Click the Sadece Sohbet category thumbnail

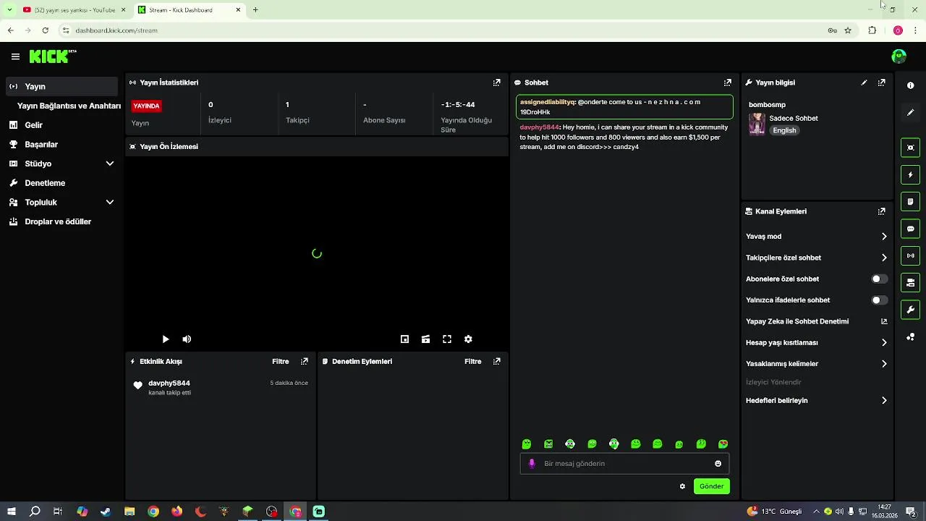(757, 124)
